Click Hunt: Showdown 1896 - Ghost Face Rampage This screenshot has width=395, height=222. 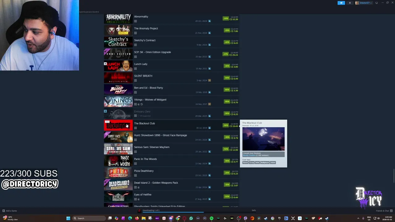160,135
